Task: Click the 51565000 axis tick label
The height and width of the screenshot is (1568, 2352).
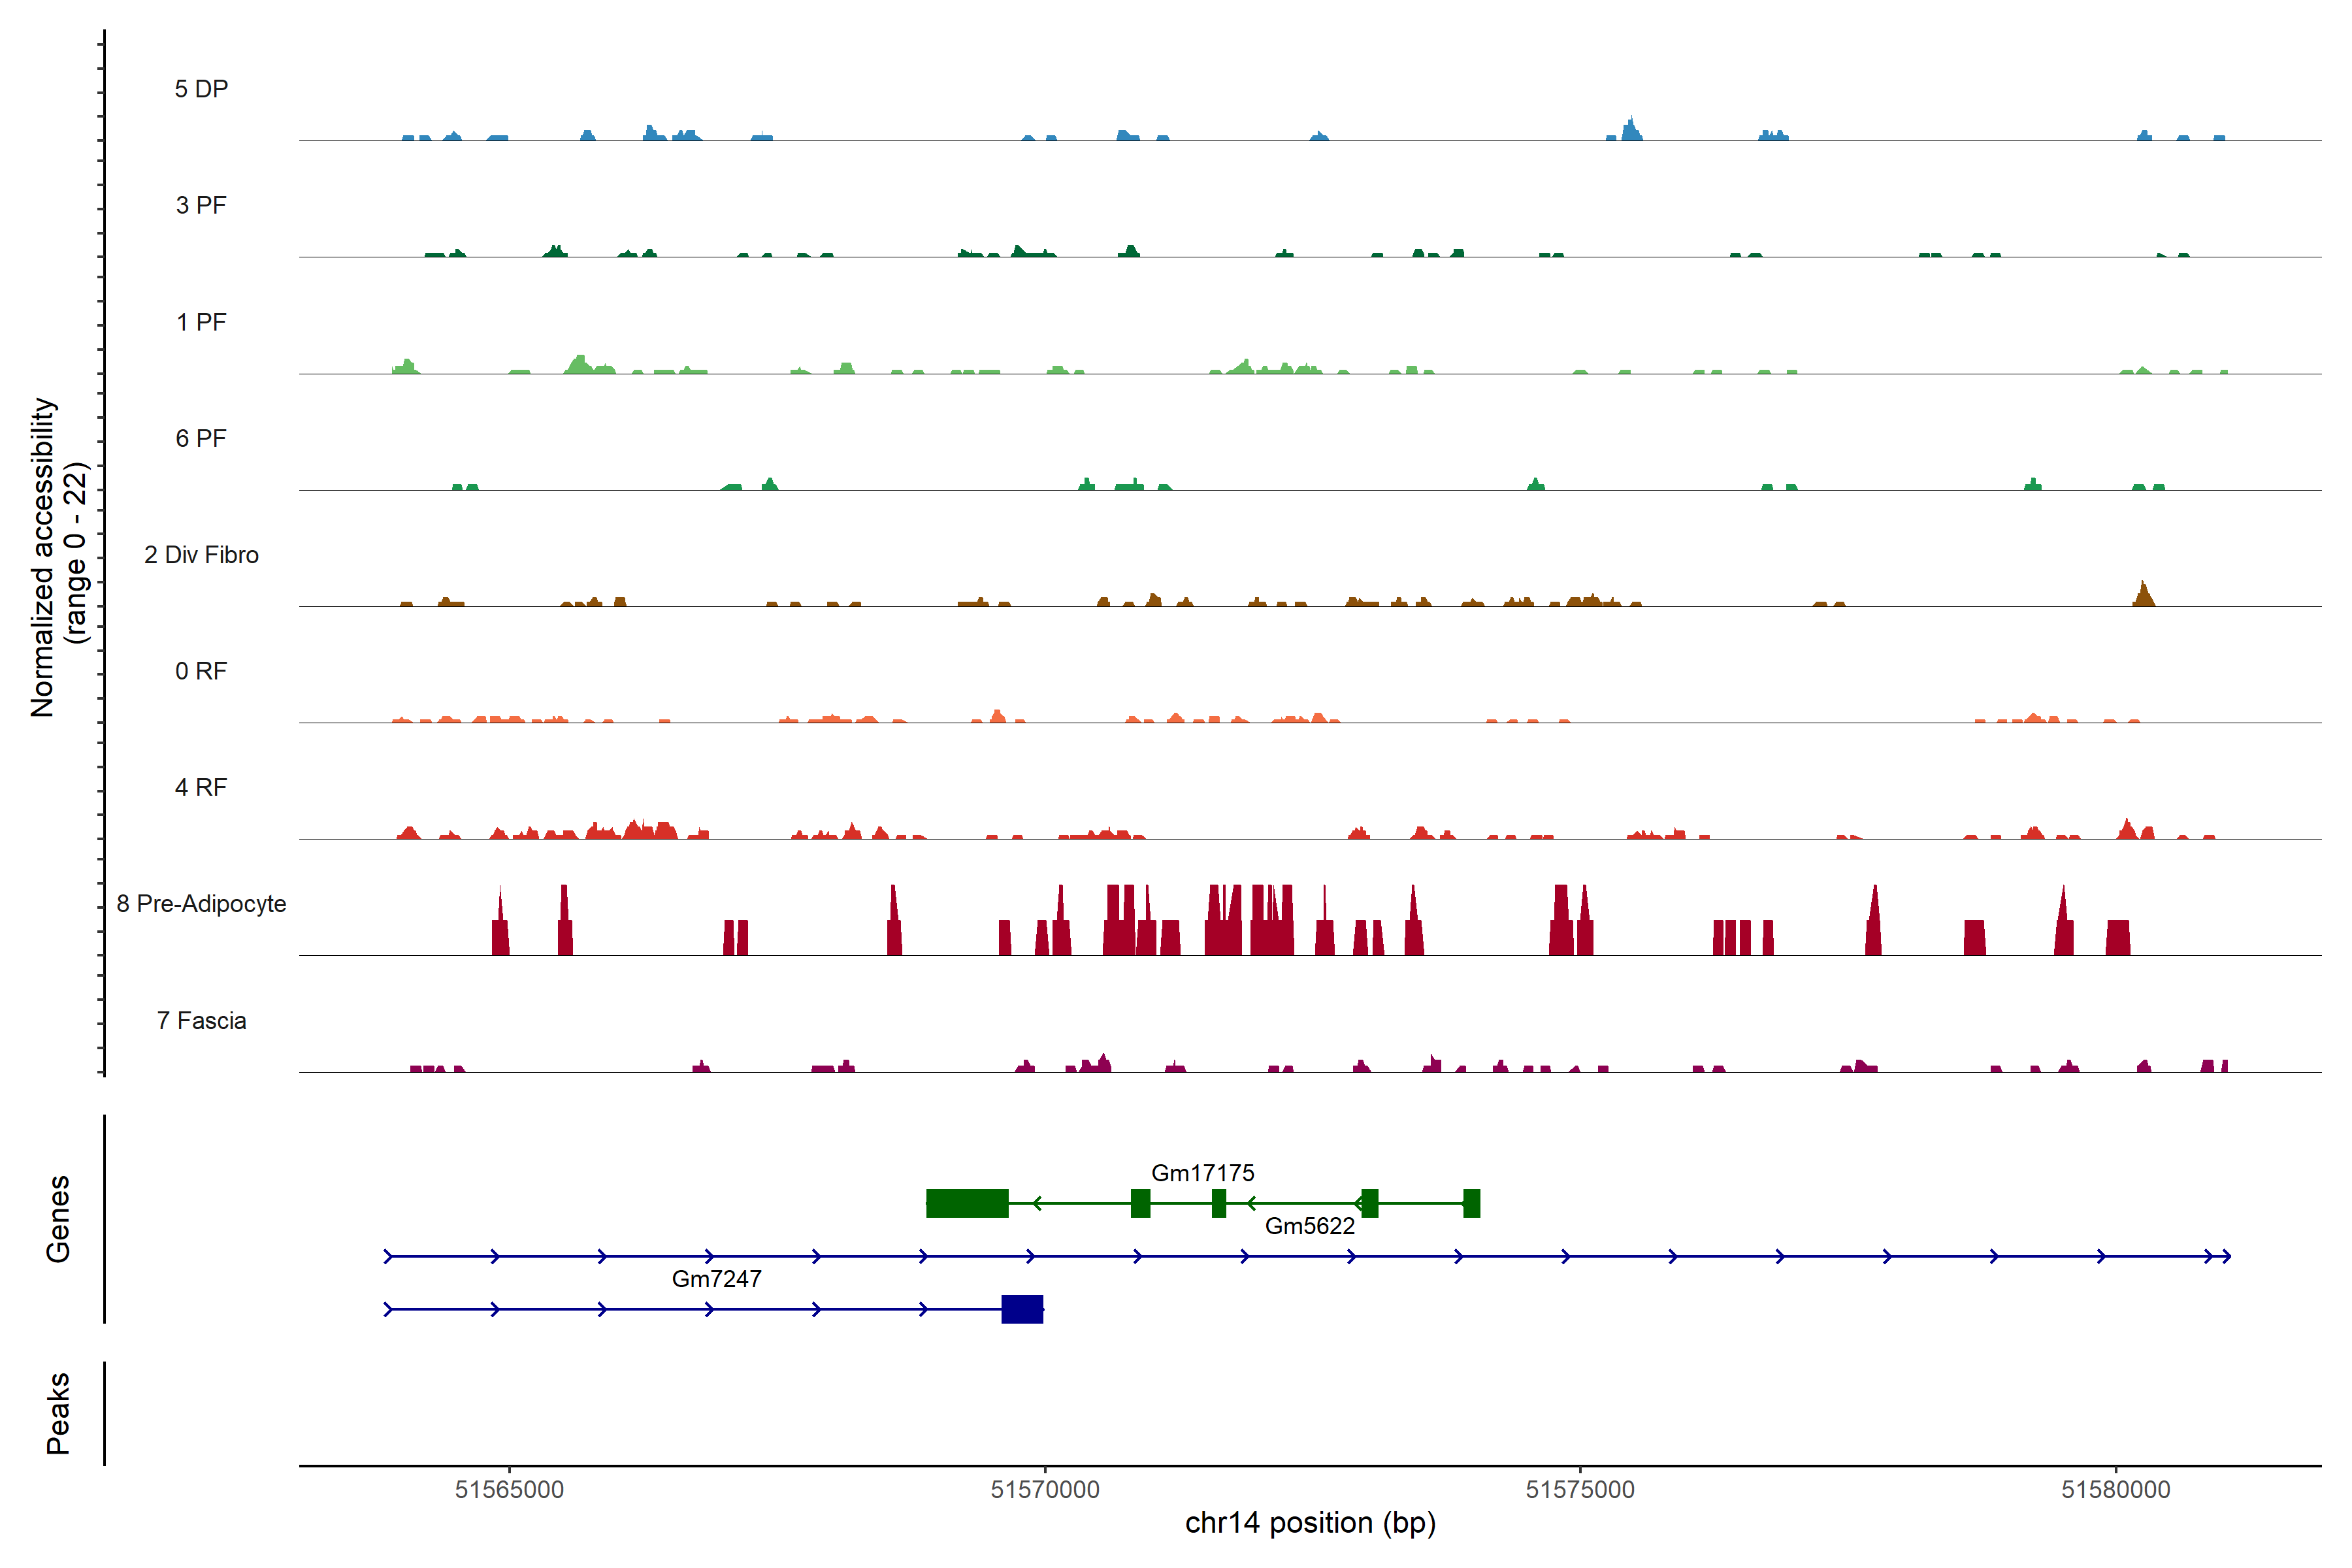Action: pyautogui.click(x=509, y=1489)
